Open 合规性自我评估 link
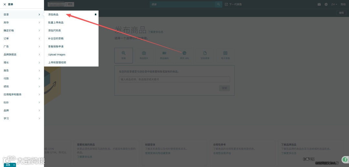 tap(222, 153)
